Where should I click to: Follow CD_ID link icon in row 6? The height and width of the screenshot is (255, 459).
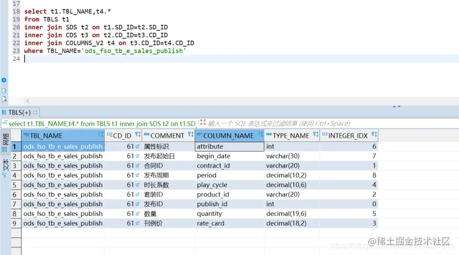coord(138,194)
